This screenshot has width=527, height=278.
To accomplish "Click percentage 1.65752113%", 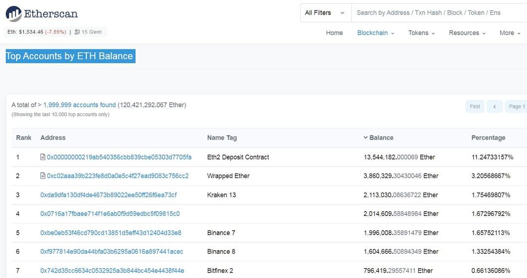I will (x=491, y=233).
